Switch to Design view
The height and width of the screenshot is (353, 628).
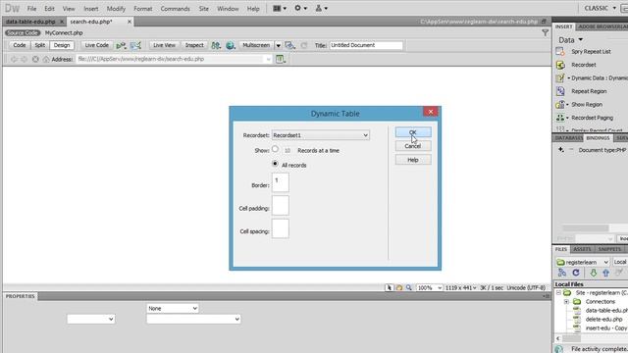62,45
